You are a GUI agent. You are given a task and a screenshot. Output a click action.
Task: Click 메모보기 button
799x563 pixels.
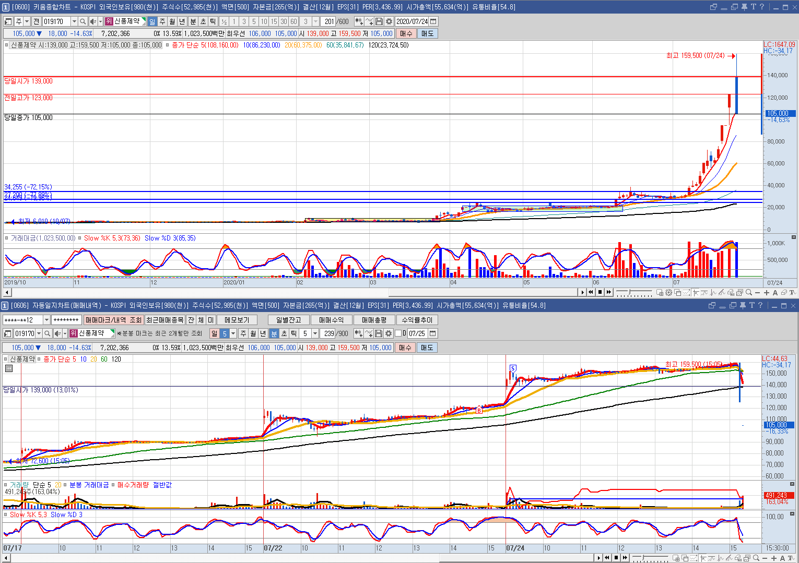coord(237,320)
